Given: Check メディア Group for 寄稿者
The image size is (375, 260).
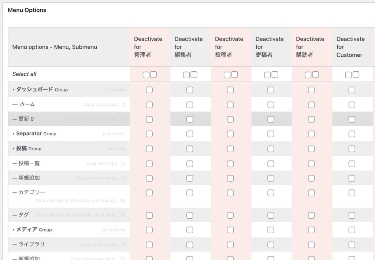Looking at the screenshot, I should click(x=271, y=230).
